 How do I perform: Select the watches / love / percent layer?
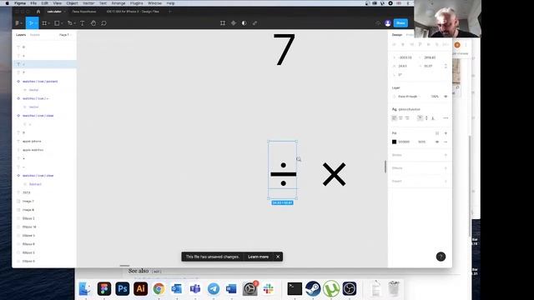pos(40,82)
